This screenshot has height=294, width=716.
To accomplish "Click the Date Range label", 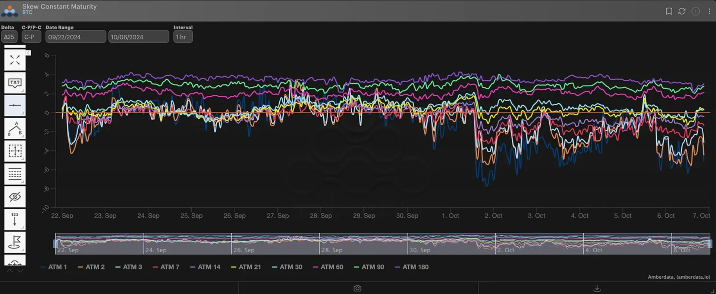I will click(60, 28).
